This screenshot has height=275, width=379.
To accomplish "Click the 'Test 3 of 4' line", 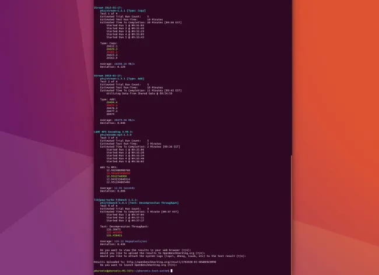I will coord(109,138).
